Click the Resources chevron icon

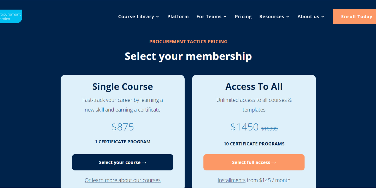coord(288,16)
